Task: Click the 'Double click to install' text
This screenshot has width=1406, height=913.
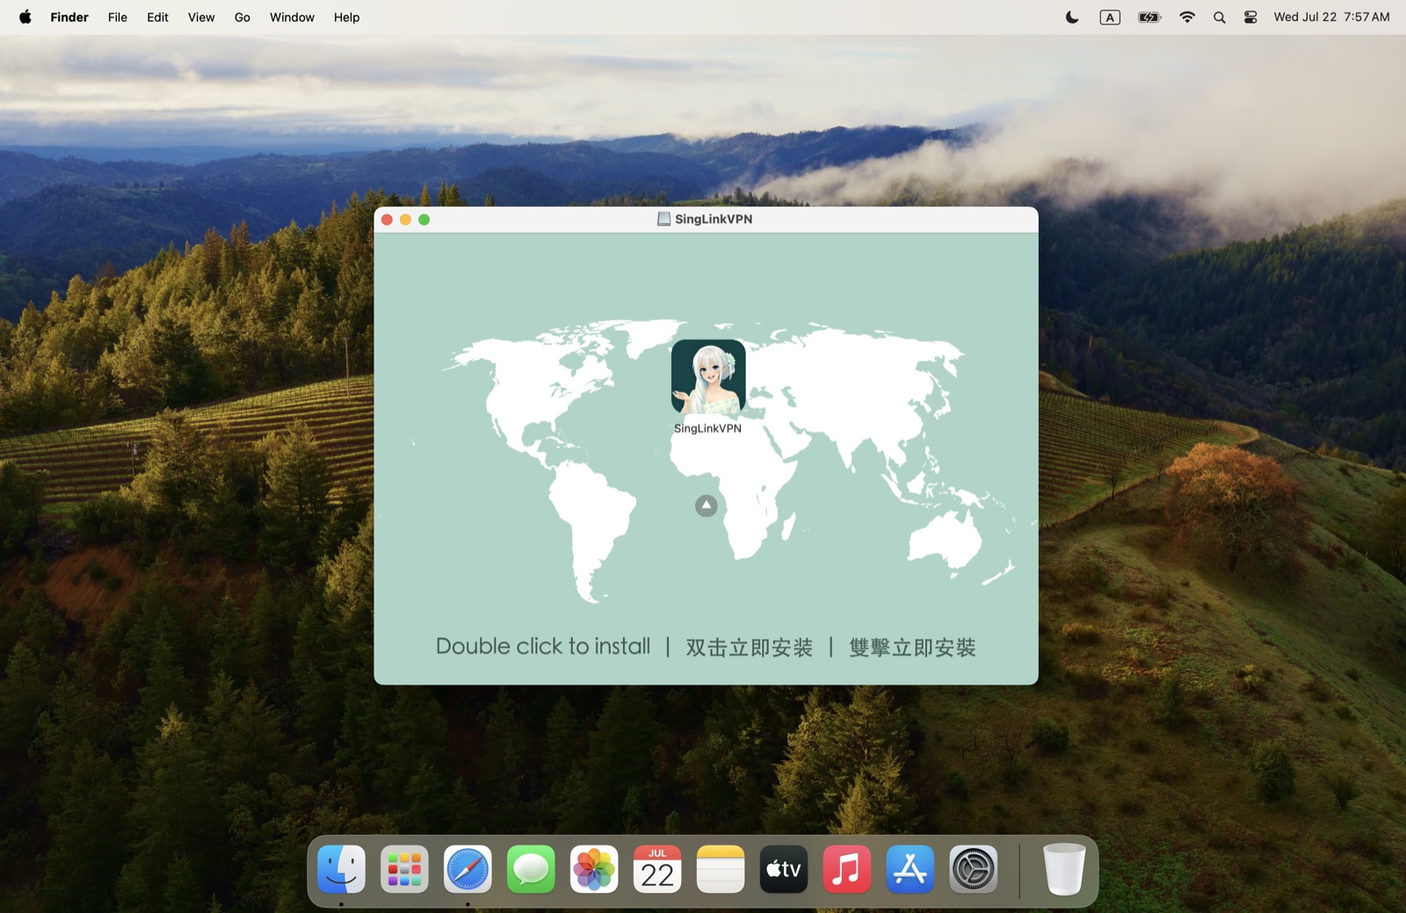Action: pos(543,647)
